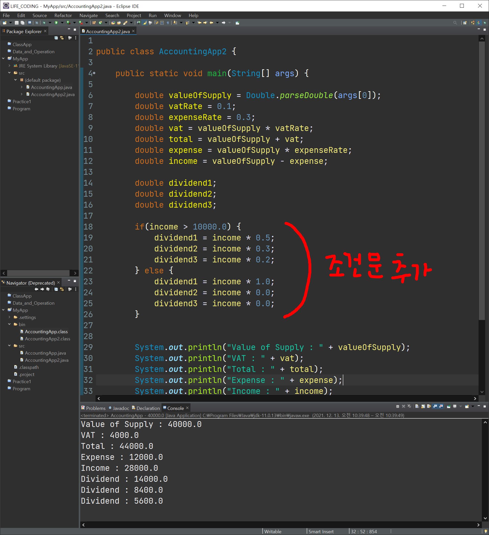Close the AccountingApp2.java editor tab

pyautogui.click(x=133, y=31)
